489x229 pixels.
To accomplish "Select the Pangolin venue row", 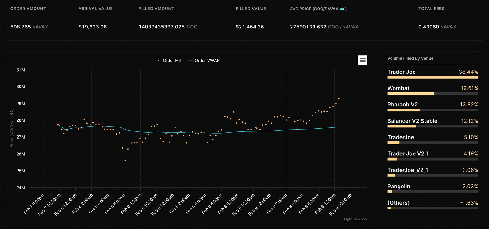I will (x=433, y=188).
